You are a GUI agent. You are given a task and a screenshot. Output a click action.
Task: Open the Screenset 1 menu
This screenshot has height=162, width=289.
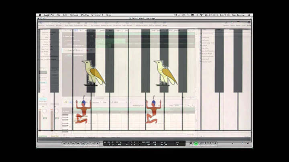(x=97, y=15)
